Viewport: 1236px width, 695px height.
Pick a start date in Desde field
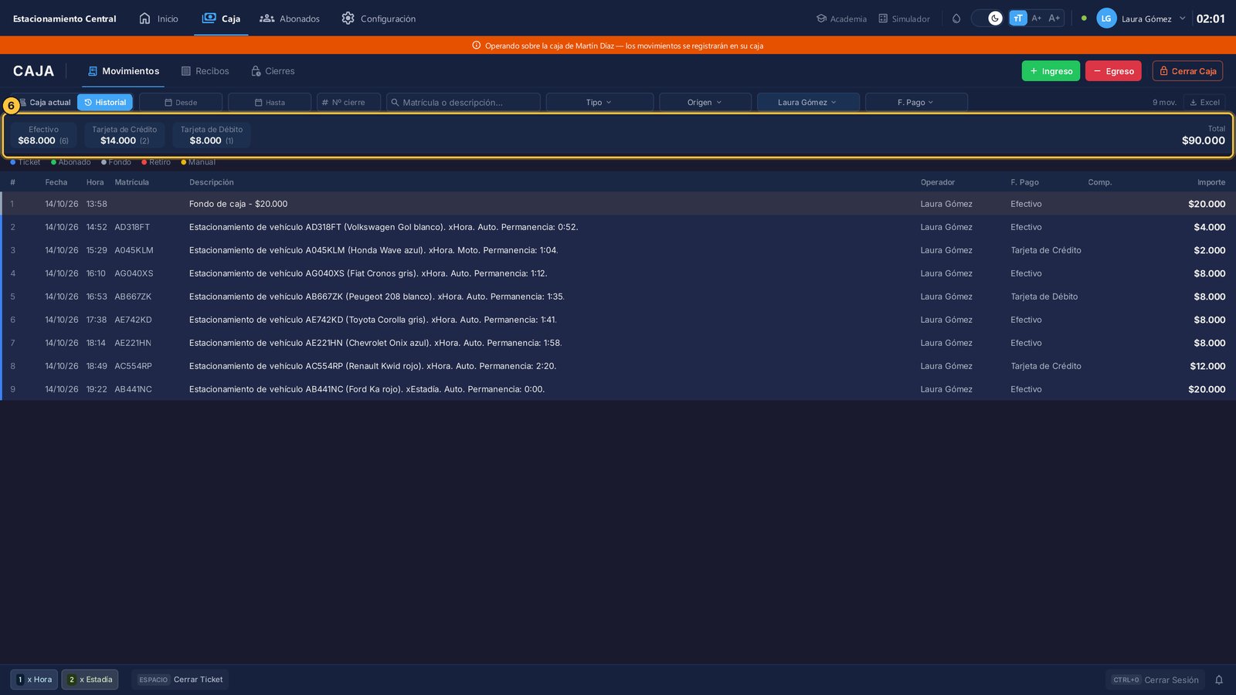click(x=181, y=102)
